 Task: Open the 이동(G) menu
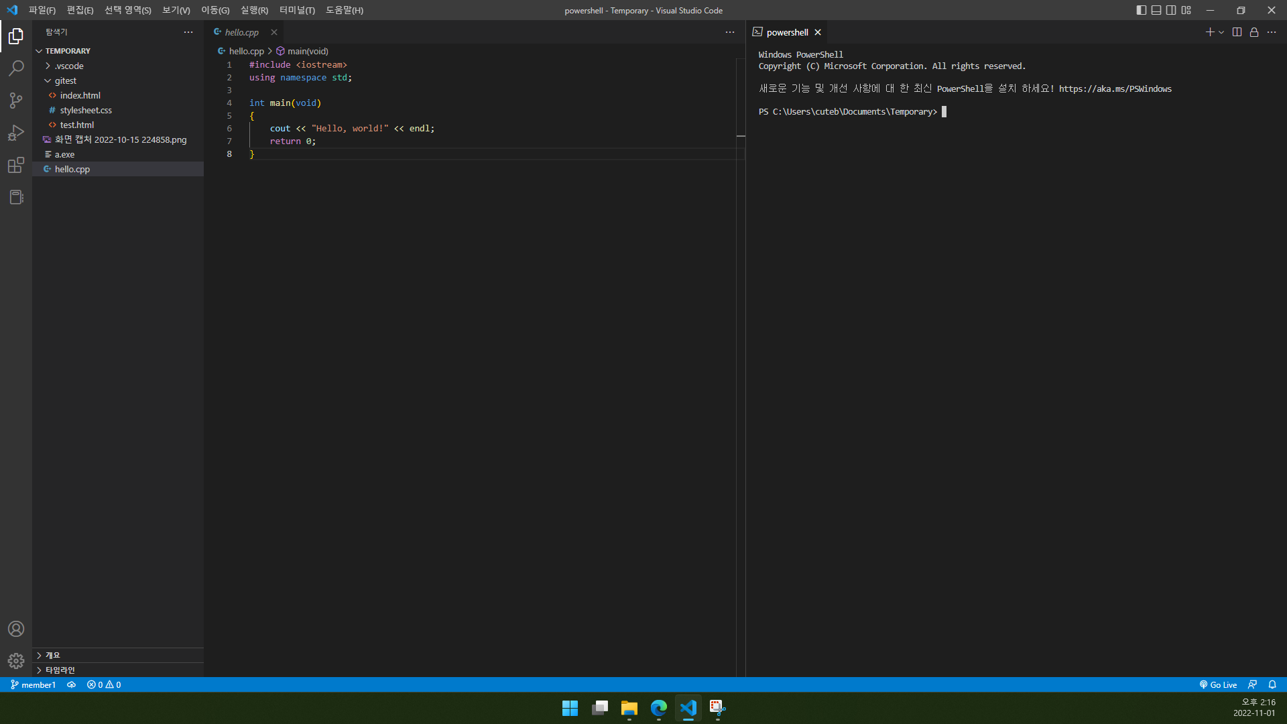pyautogui.click(x=215, y=10)
